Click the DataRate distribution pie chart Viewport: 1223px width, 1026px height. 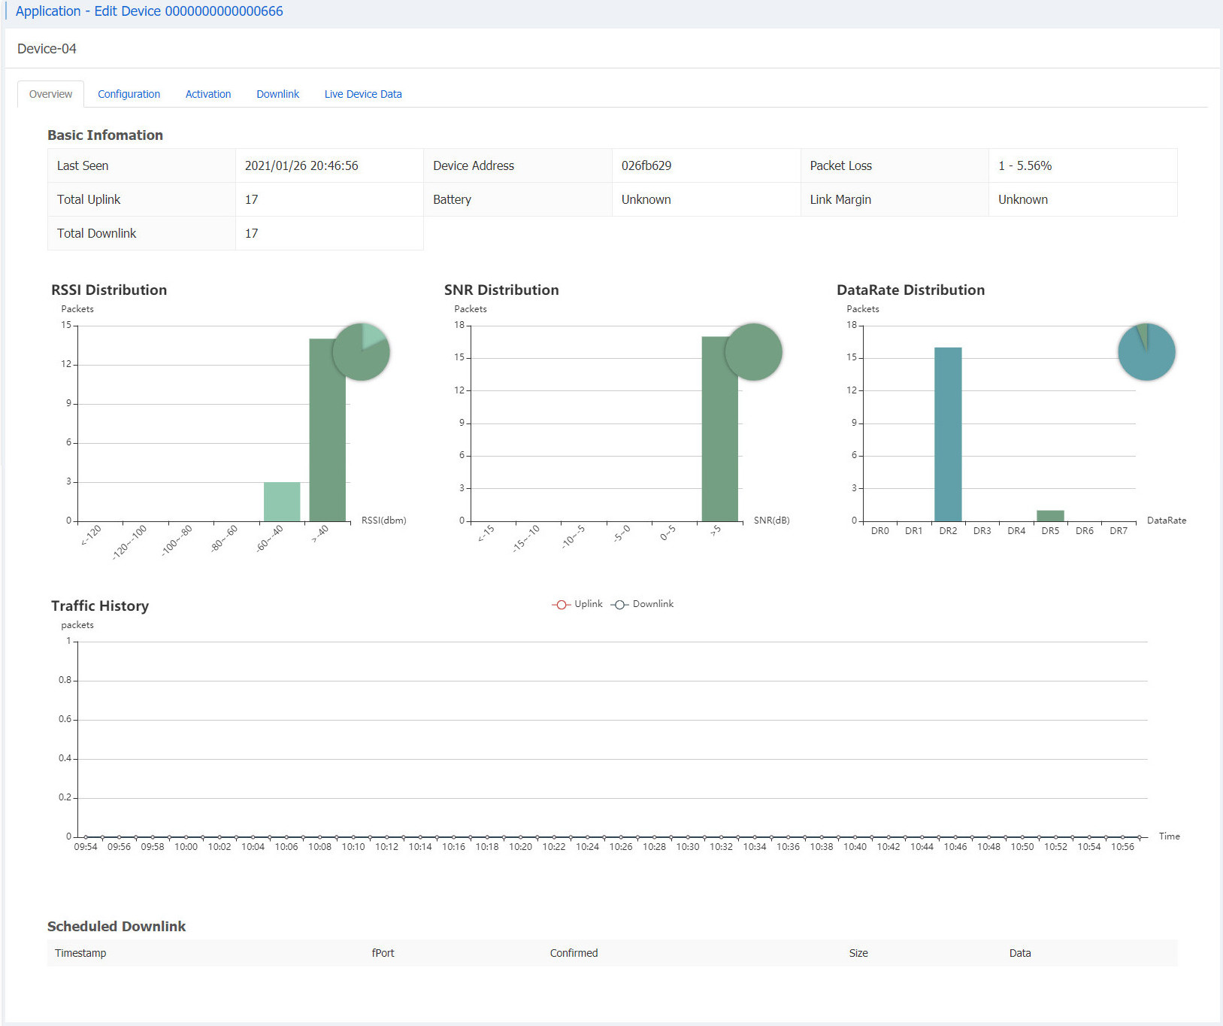(x=1146, y=351)
